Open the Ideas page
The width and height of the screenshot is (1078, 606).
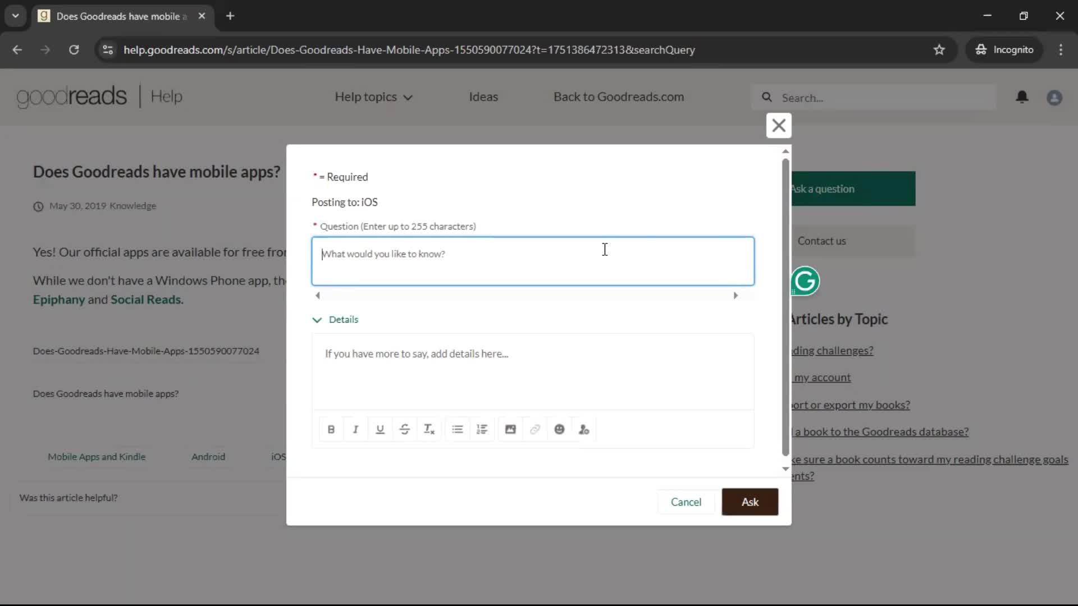[x=483, y=97]
